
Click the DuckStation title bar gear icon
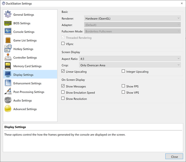(x=3, y=3)
